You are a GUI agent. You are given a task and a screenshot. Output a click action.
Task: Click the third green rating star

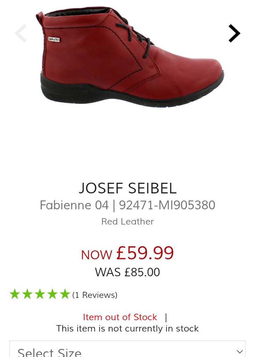click(x=40, y=294)
